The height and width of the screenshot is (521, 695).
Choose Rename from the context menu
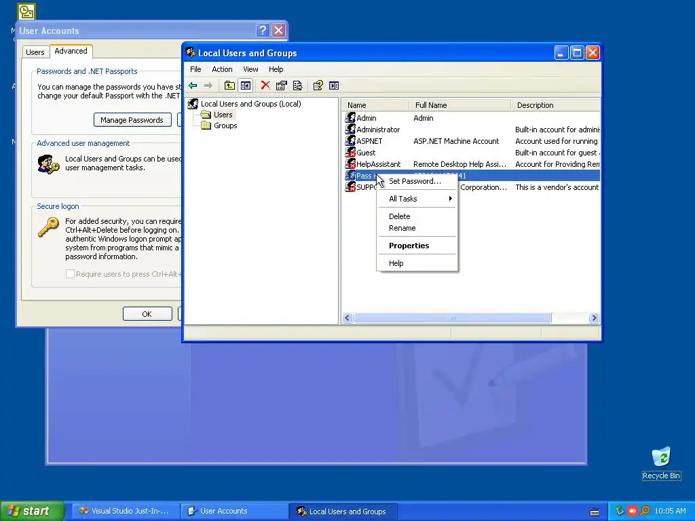point(402,228)
